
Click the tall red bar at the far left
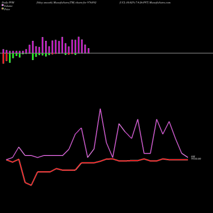click(x=3, y=58)
